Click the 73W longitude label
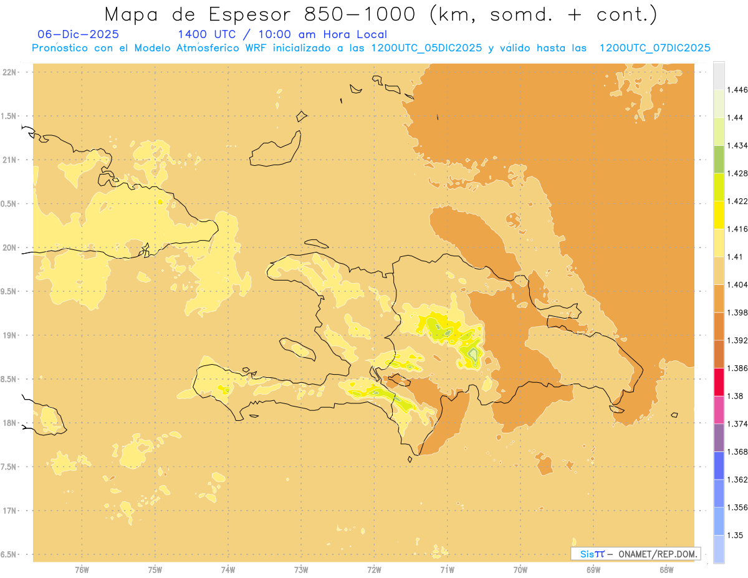Viewport: 748px width, 578px height. click(301, 569)
